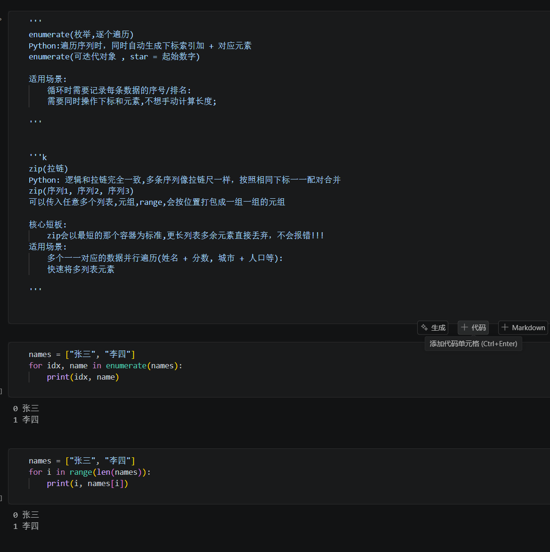This screenshot has height=552, width=550.
Task: Click the first names list assignment line
Action: [x=82, y=355]
